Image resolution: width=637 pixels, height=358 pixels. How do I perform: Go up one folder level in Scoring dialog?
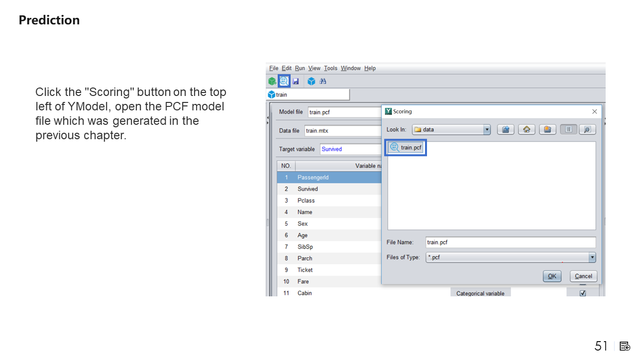point(506,129)
